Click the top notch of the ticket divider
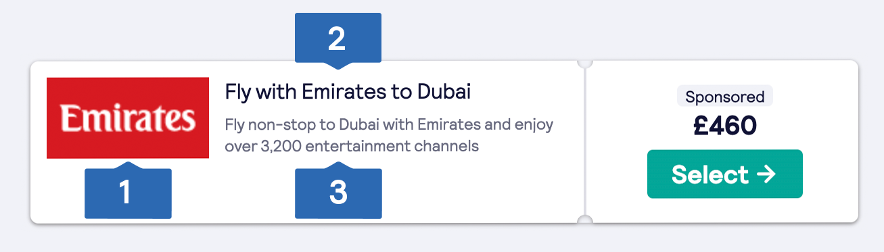 click(x=585, y=62)
